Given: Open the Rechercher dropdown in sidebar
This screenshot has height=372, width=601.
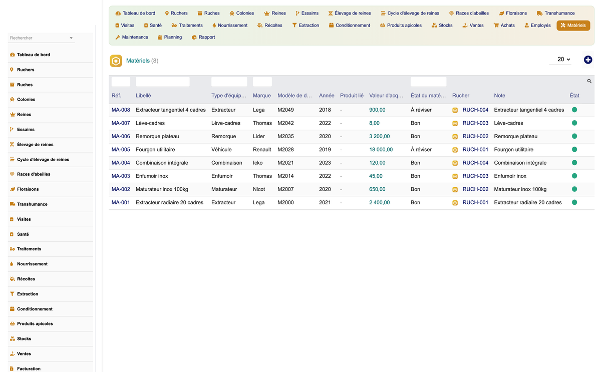Looking at the screenshot, I should 42,38.
